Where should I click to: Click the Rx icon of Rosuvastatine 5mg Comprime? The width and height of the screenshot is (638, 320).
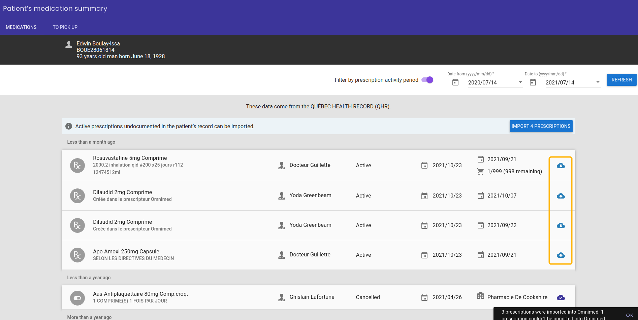click(77, 166)
